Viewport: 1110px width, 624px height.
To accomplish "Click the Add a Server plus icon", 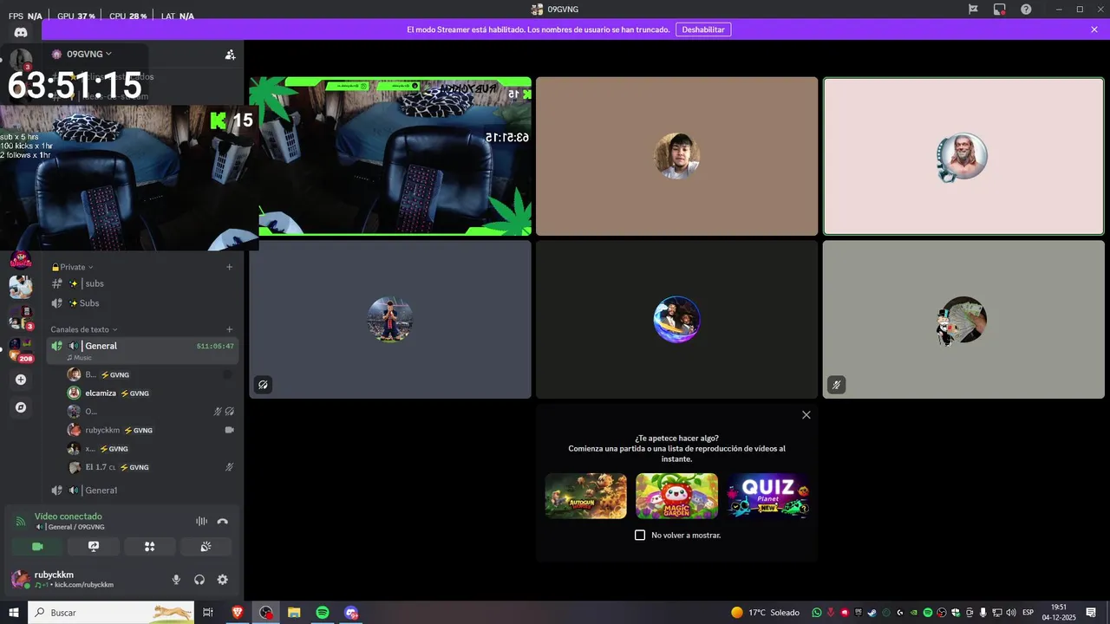I will (x=21, y=380).
